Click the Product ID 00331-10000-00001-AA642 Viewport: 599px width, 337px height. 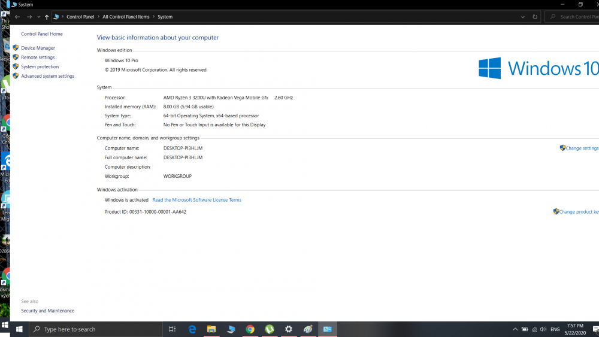pyautogui.click(x=146, y=212)
